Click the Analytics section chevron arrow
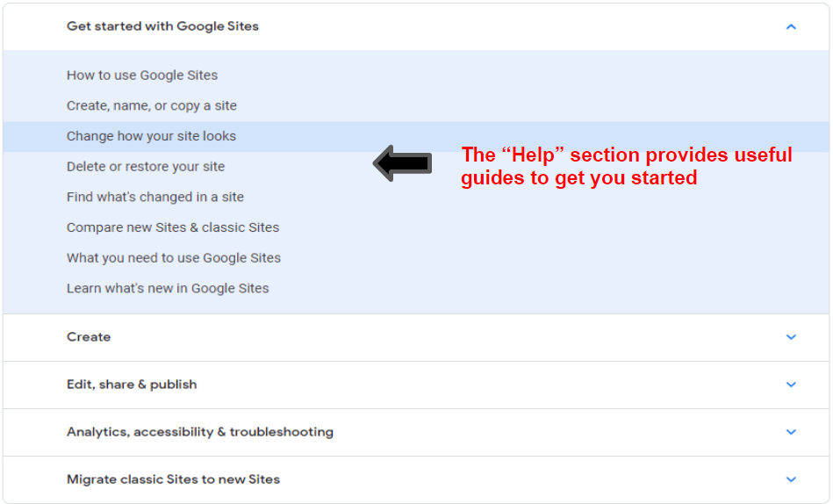 791,432
